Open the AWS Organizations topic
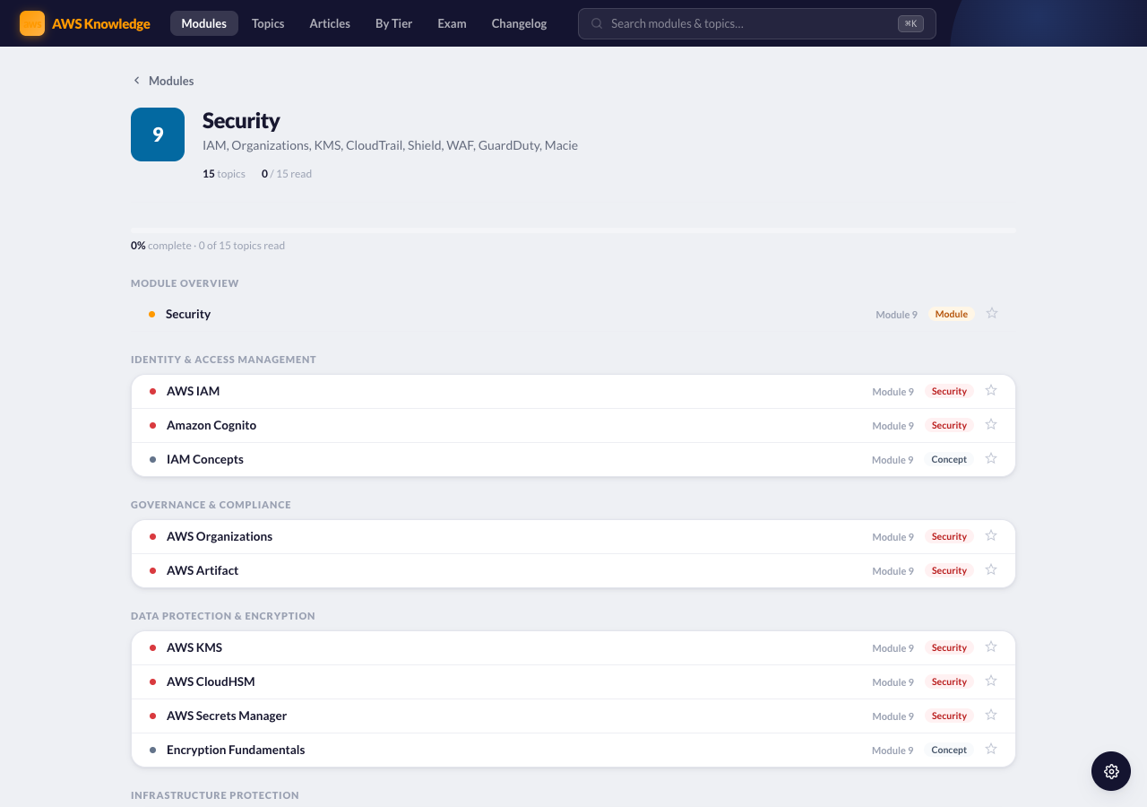Viewport: 1147px width, 807px height. [x=573, y=536]
